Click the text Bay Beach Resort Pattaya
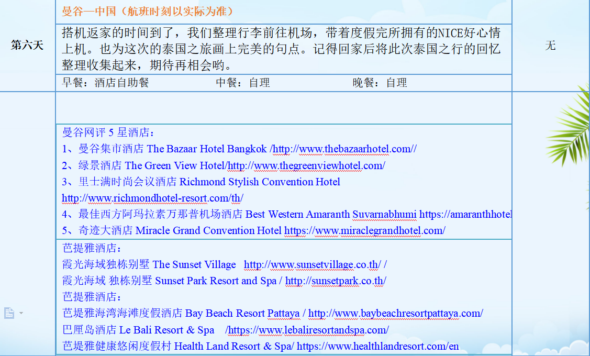Viewport: 590px width, 356px height. (242, 313)
